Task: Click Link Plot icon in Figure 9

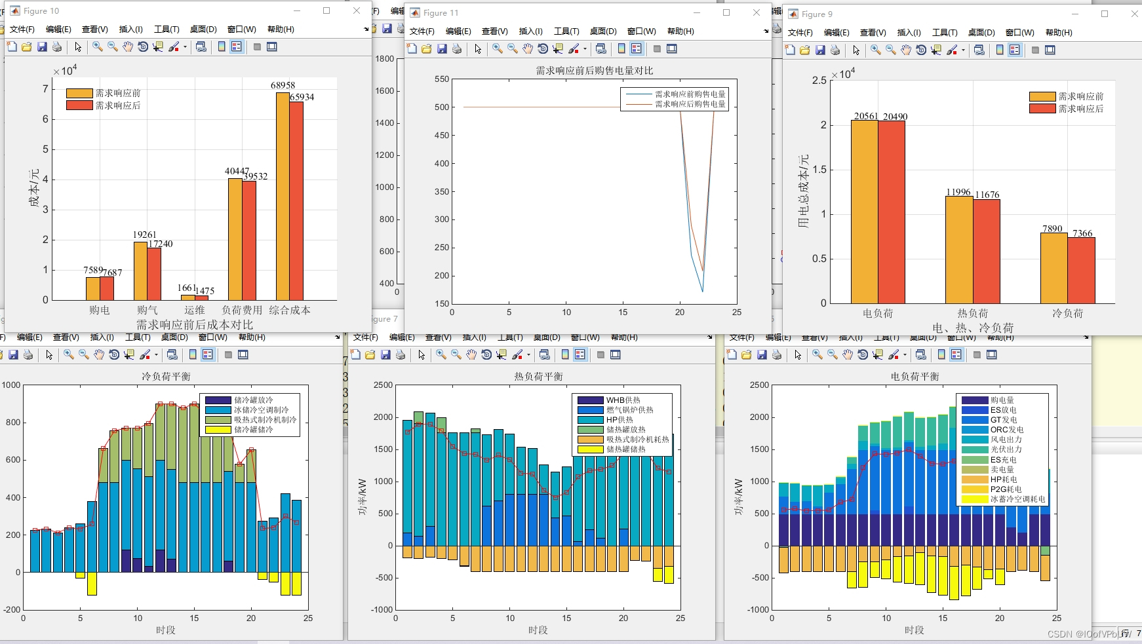Action: [x=979, y=50]
